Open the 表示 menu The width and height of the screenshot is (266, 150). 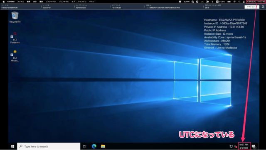click(35, 2)
